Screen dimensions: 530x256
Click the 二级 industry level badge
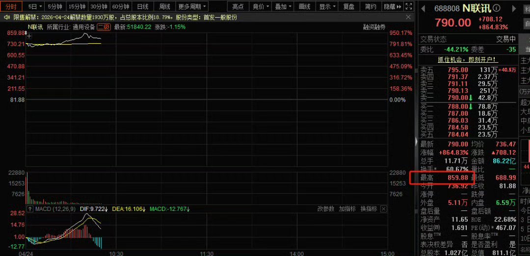pos(104,27)
